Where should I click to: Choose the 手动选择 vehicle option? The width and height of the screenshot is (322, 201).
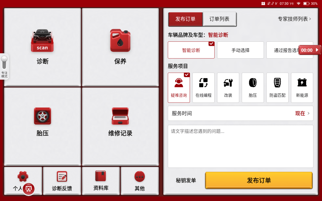pos(240,50)
